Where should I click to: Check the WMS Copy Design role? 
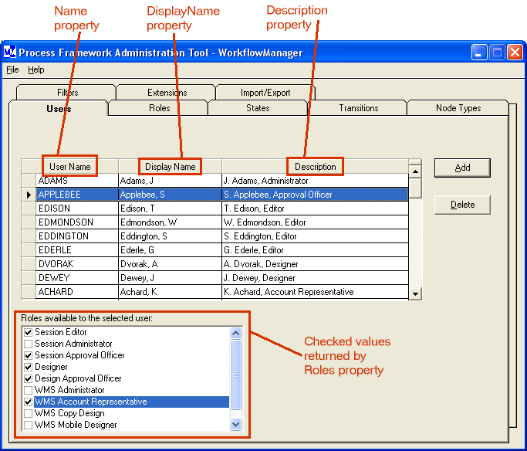tap(28, 414)
